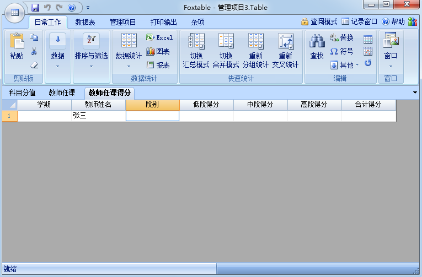Click the 符号 omega symbol button

point(341,51)
